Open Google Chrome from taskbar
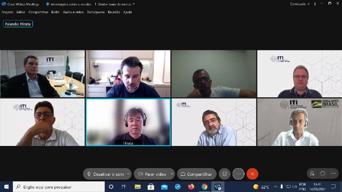The width and height of the screenshot is (342, 192). coord(204,187)
